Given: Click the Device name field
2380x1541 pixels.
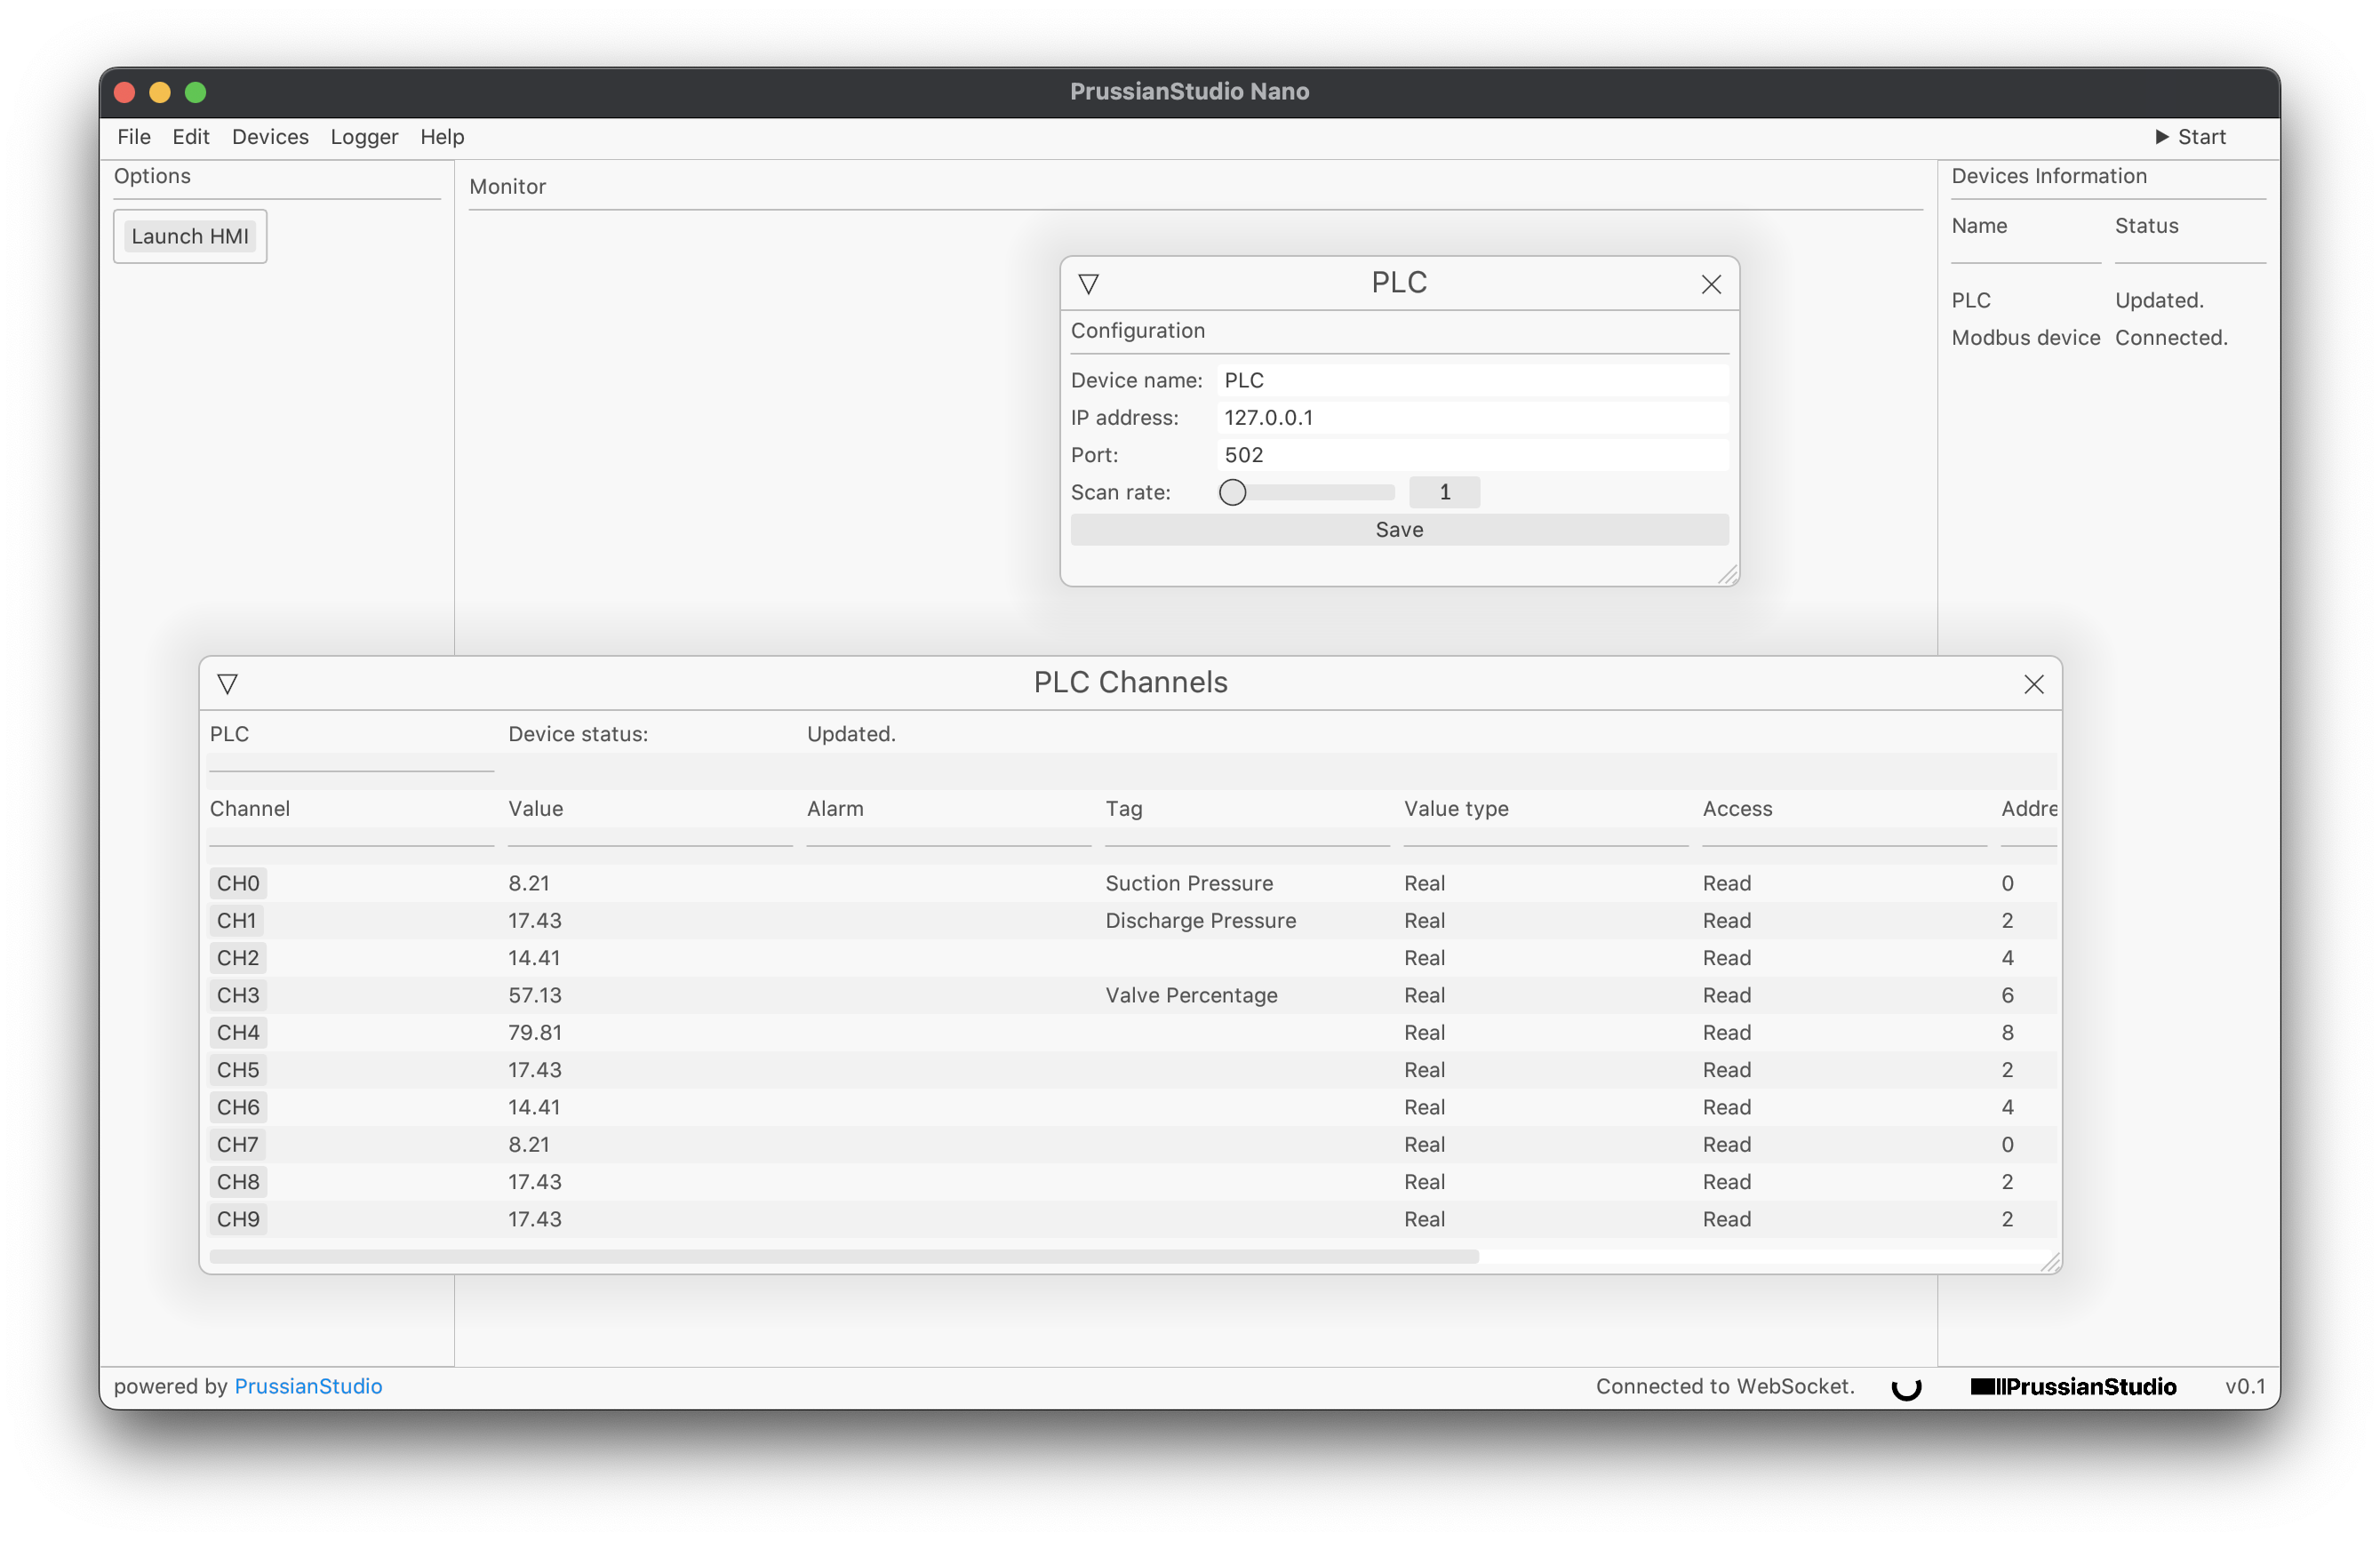Looking at the screenshot, I should coord(1473,380).
